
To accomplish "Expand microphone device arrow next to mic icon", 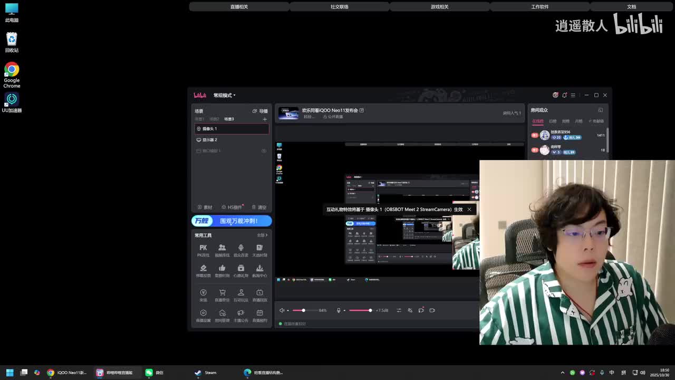I will pos(344,310).
